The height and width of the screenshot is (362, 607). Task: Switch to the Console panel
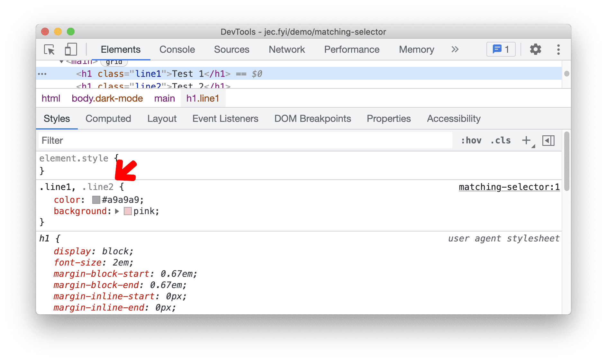177,50
